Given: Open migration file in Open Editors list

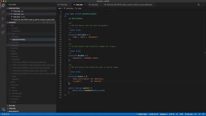Looking at the screenshot, I should click(32, 20).
